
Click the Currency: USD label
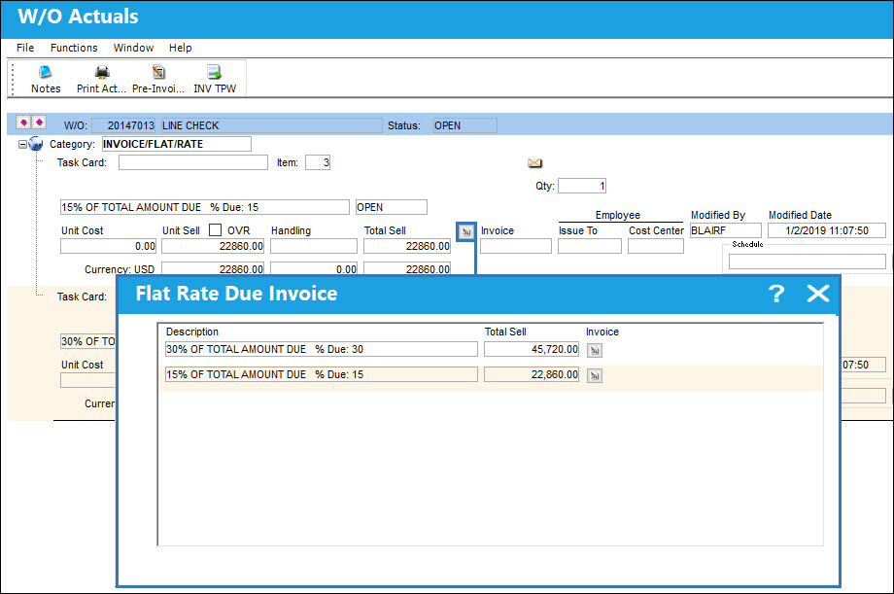[120, 269]
